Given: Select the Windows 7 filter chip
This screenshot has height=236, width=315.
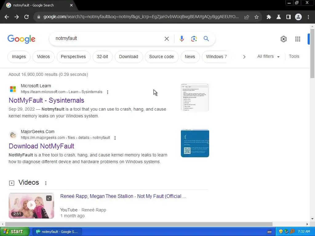Looking at the screenshot, I should click(216, 57).
